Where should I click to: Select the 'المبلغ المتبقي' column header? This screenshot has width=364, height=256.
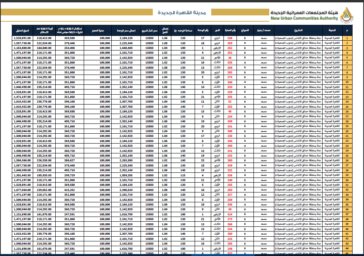click(x=22, y=30)
